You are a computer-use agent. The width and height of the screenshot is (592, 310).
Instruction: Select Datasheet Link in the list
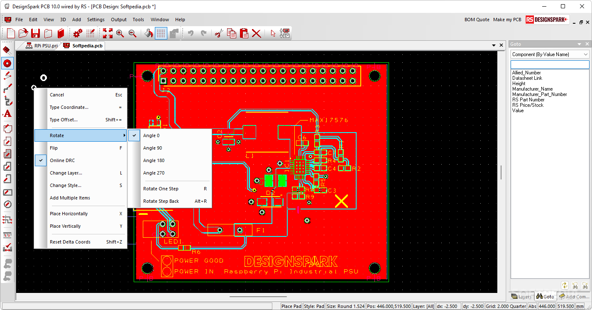[x=527, y=78]
